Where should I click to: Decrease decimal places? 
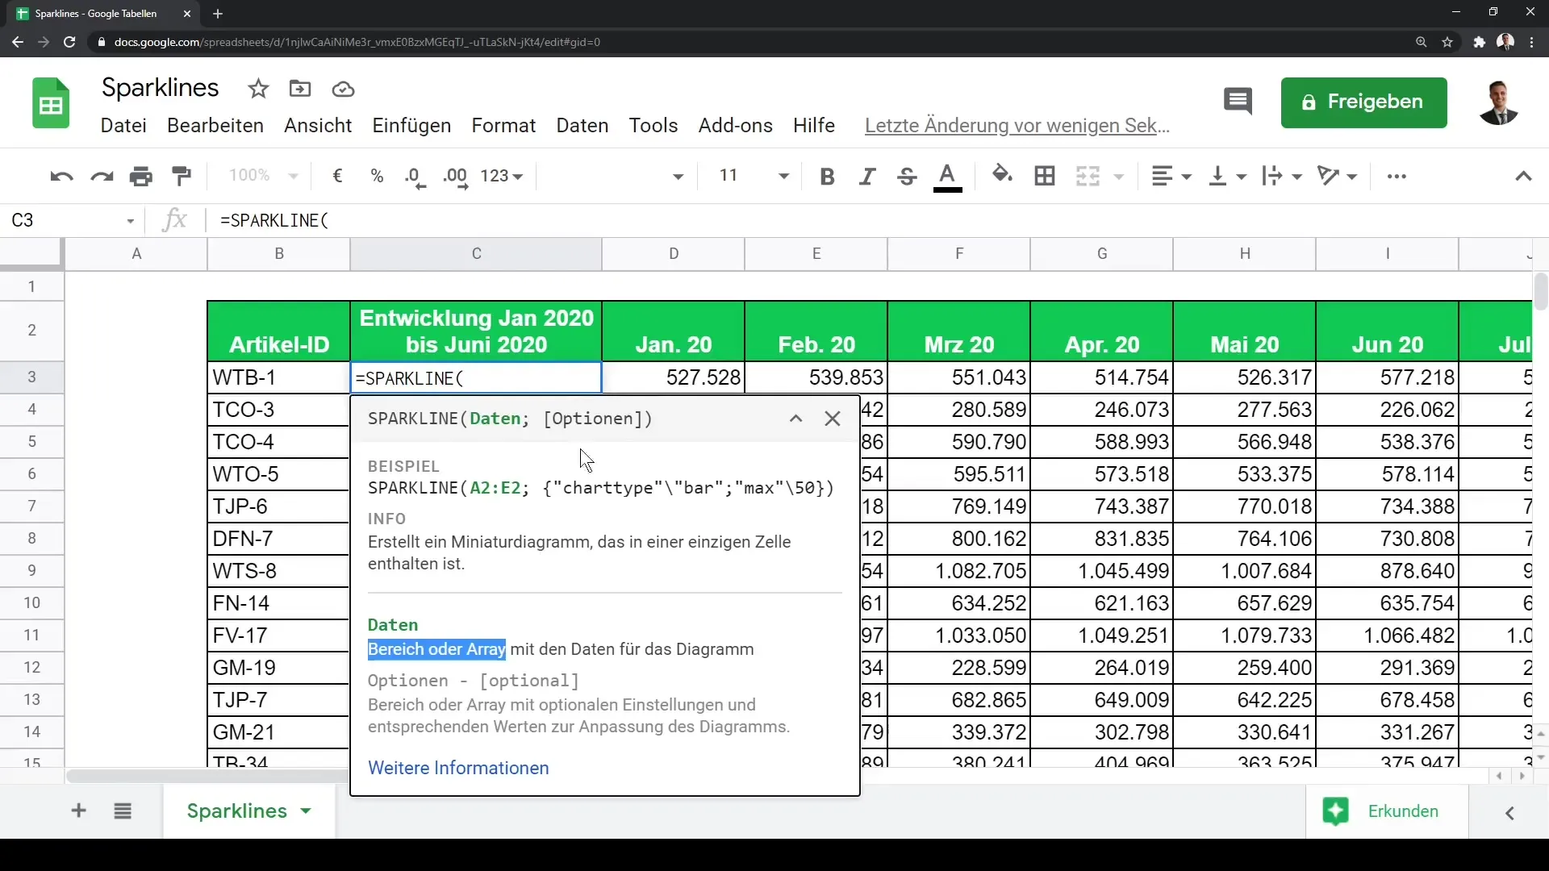[415, 177]
